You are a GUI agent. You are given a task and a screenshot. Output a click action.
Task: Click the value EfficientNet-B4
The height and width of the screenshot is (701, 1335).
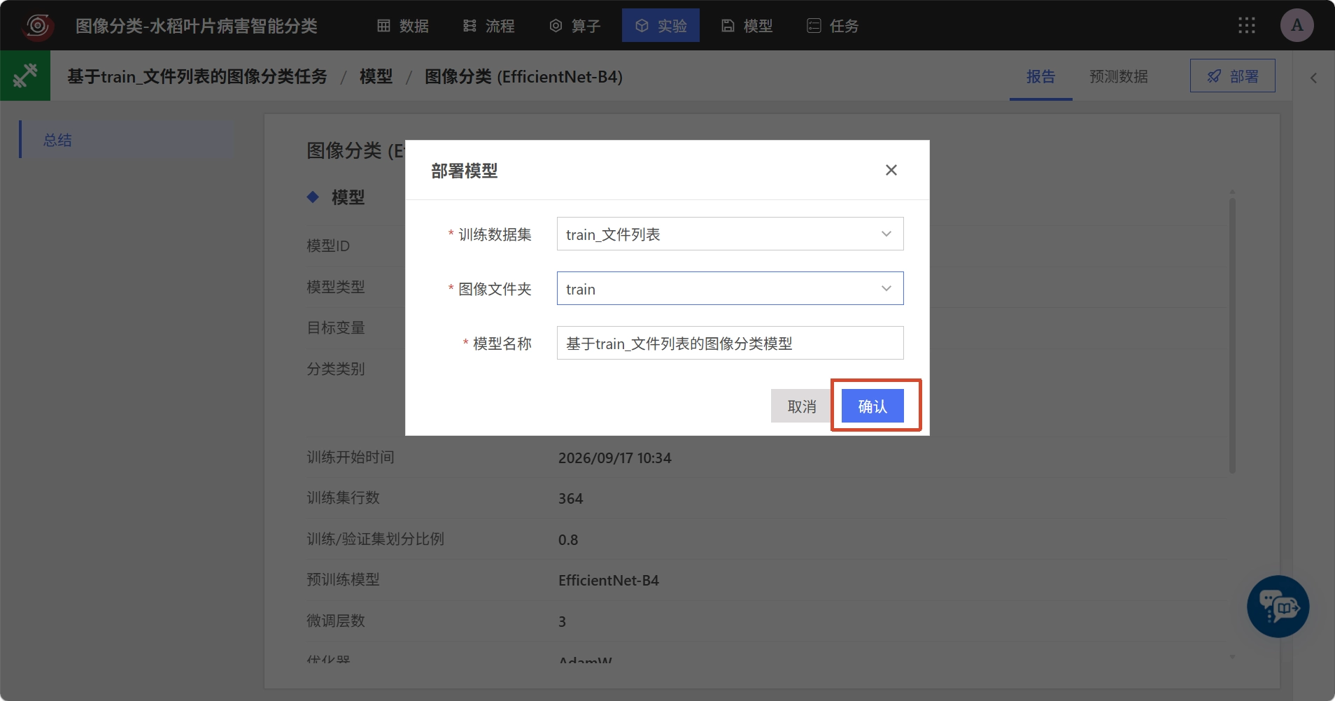[x=608, y=580]
